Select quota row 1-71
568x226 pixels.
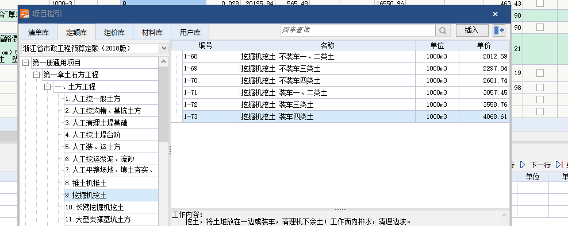[x=346, y=92]
